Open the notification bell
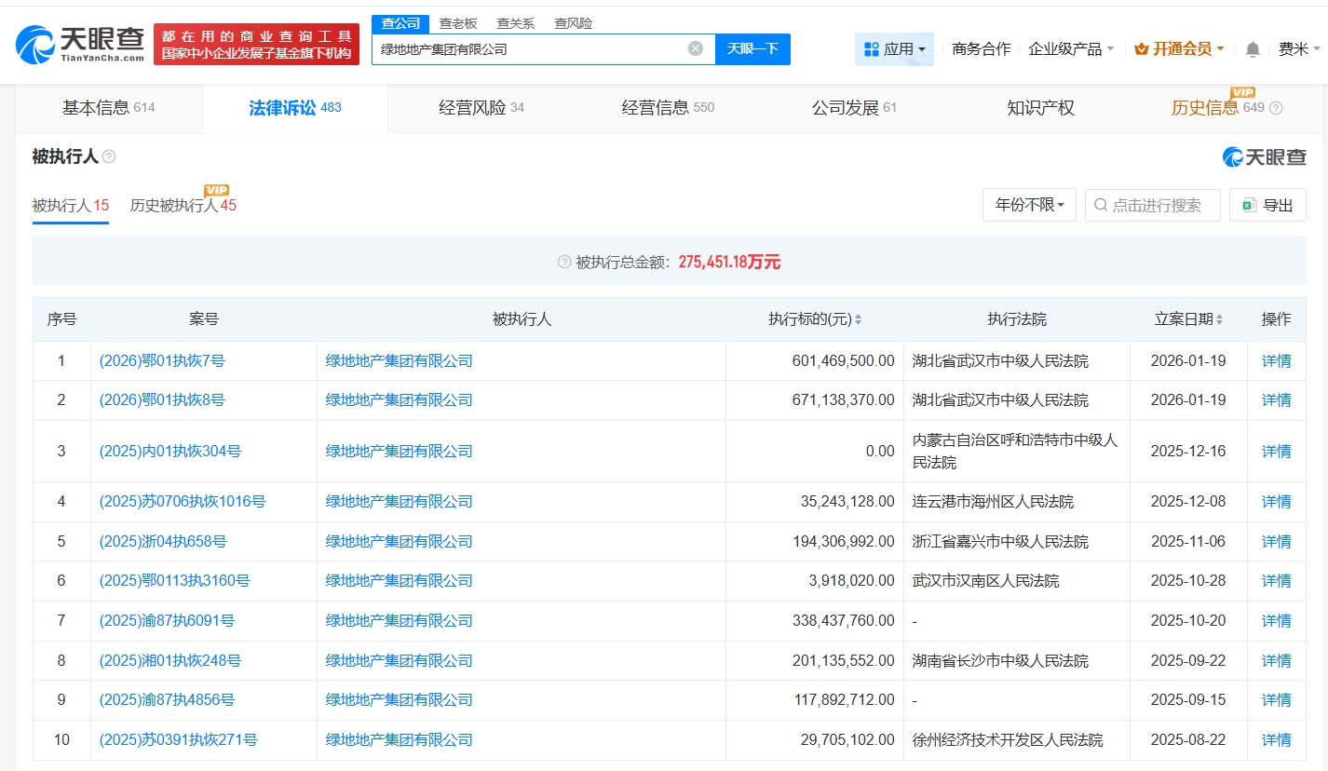 click(1253, 49)
